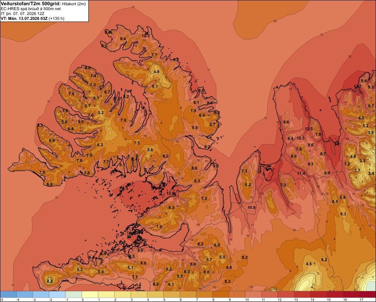The height and width of the screenshot is (302, 376).
Task: Click the 7.4 temperature value in the Westfjords
Action: point(93,76)
